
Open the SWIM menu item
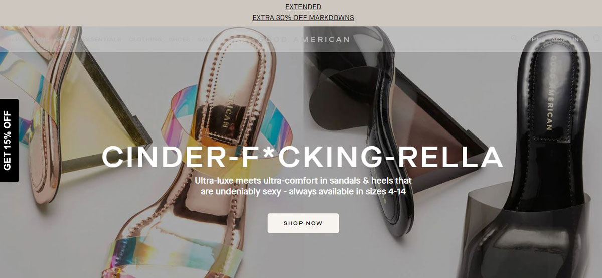[65, 39]
